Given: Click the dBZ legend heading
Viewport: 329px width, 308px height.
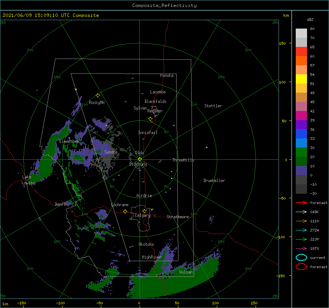Looking at the screenshot, I should (x=310, y=19).
